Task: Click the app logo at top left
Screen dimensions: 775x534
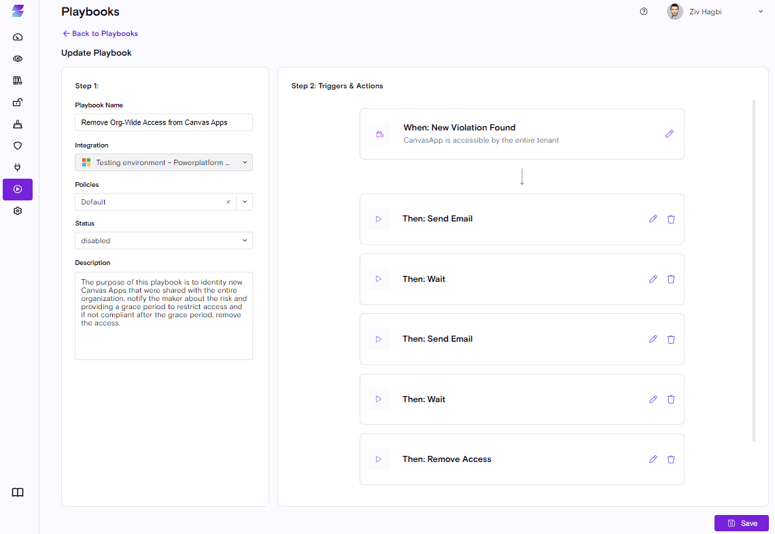Action: tap(18, 11)
